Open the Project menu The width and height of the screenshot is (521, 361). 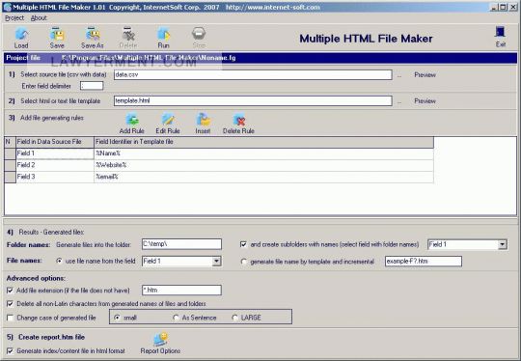coord(14,18)
